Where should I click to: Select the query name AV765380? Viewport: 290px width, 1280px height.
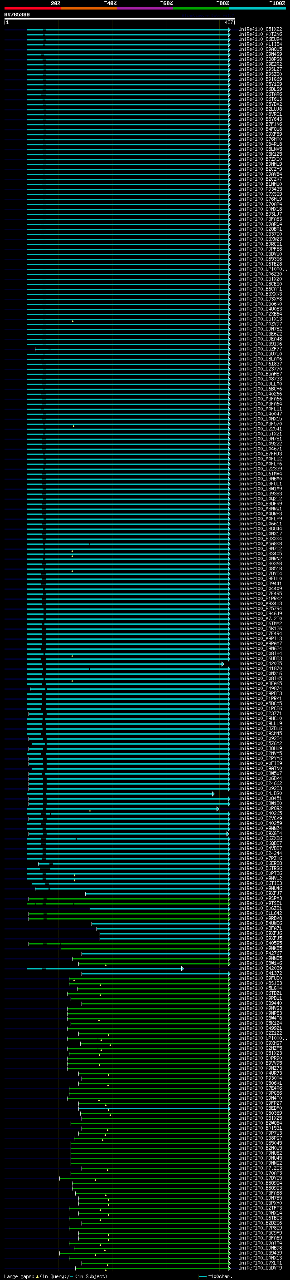coord(17,15)
